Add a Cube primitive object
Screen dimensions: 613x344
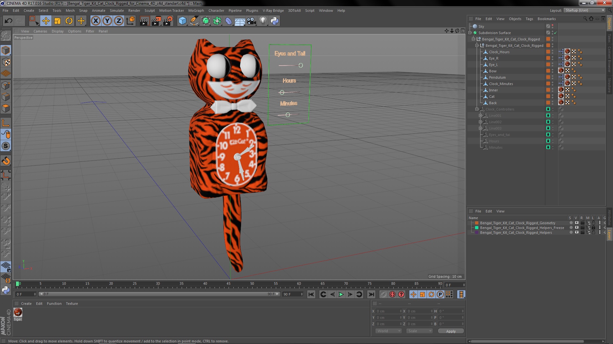[x=182, y=21]
